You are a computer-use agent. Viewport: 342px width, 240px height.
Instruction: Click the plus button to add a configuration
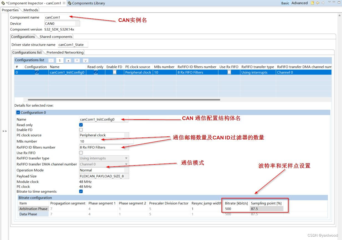(x=68, y=60)
